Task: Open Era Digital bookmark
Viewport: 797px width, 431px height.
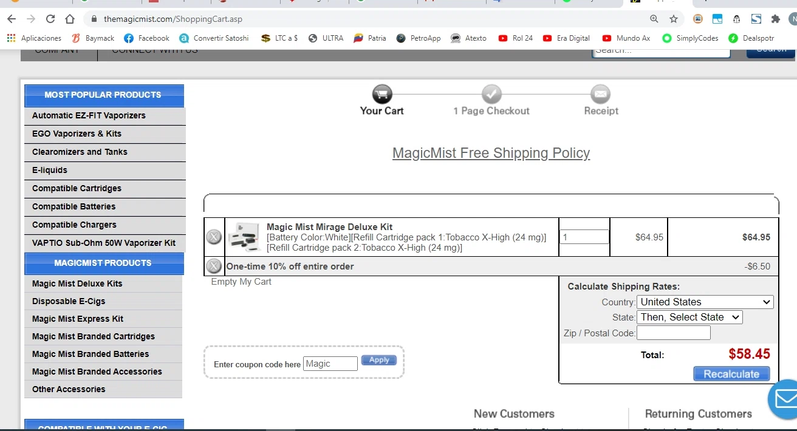Action: [x=566, y=38]
